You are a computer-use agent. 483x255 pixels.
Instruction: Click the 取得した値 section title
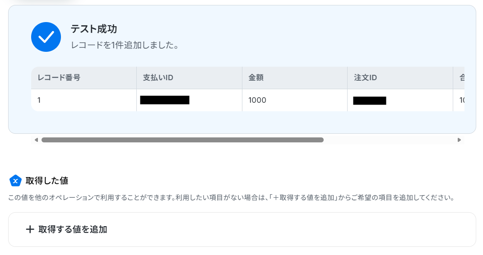click(47, 181)
